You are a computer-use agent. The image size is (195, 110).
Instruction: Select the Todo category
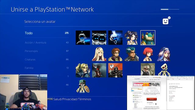(47, 33)
